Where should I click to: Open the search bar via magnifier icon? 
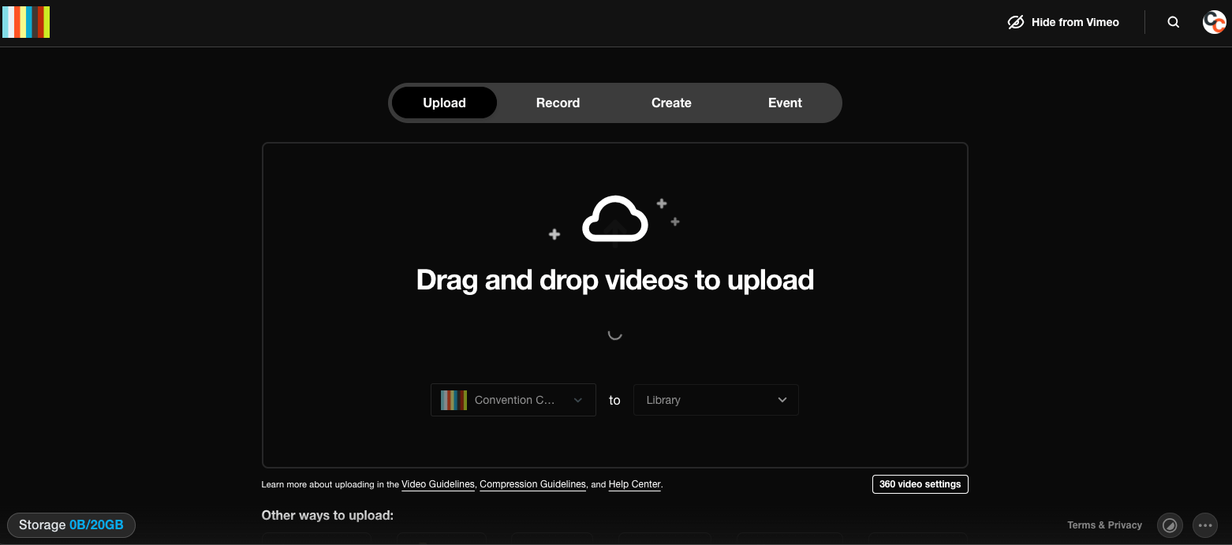click(x=1174, y=22)
